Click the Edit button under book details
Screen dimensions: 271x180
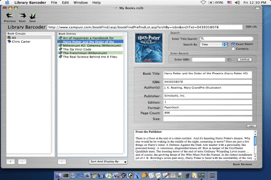tap(252, 126)
